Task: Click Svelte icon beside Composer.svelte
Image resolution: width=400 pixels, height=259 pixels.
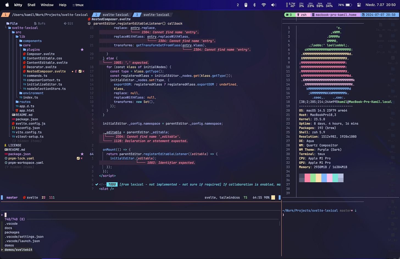Action: click(x=24, y=54)
